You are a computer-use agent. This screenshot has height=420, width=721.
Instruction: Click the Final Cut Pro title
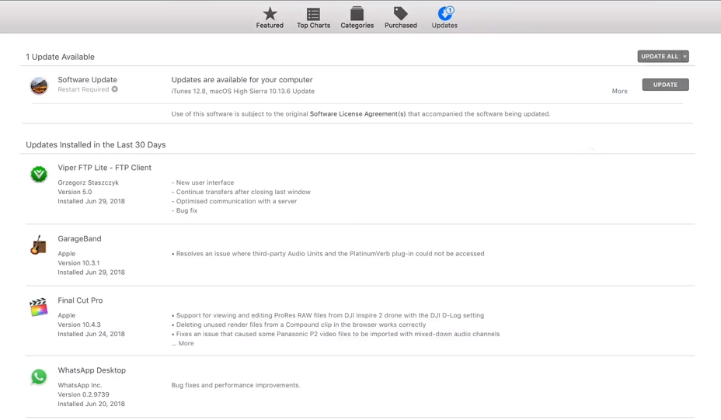coord(80,300)
